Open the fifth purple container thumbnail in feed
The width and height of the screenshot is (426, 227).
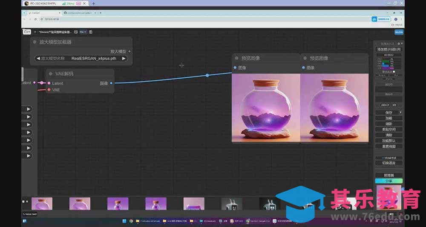194,203
